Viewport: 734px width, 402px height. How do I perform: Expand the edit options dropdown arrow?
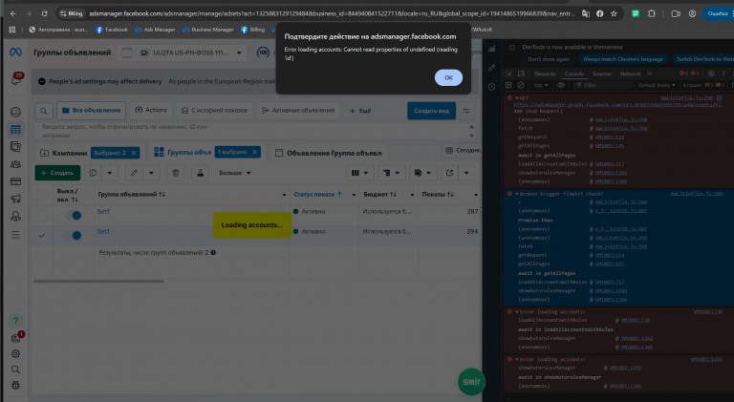pyautogui.click(x=151, y=173)
